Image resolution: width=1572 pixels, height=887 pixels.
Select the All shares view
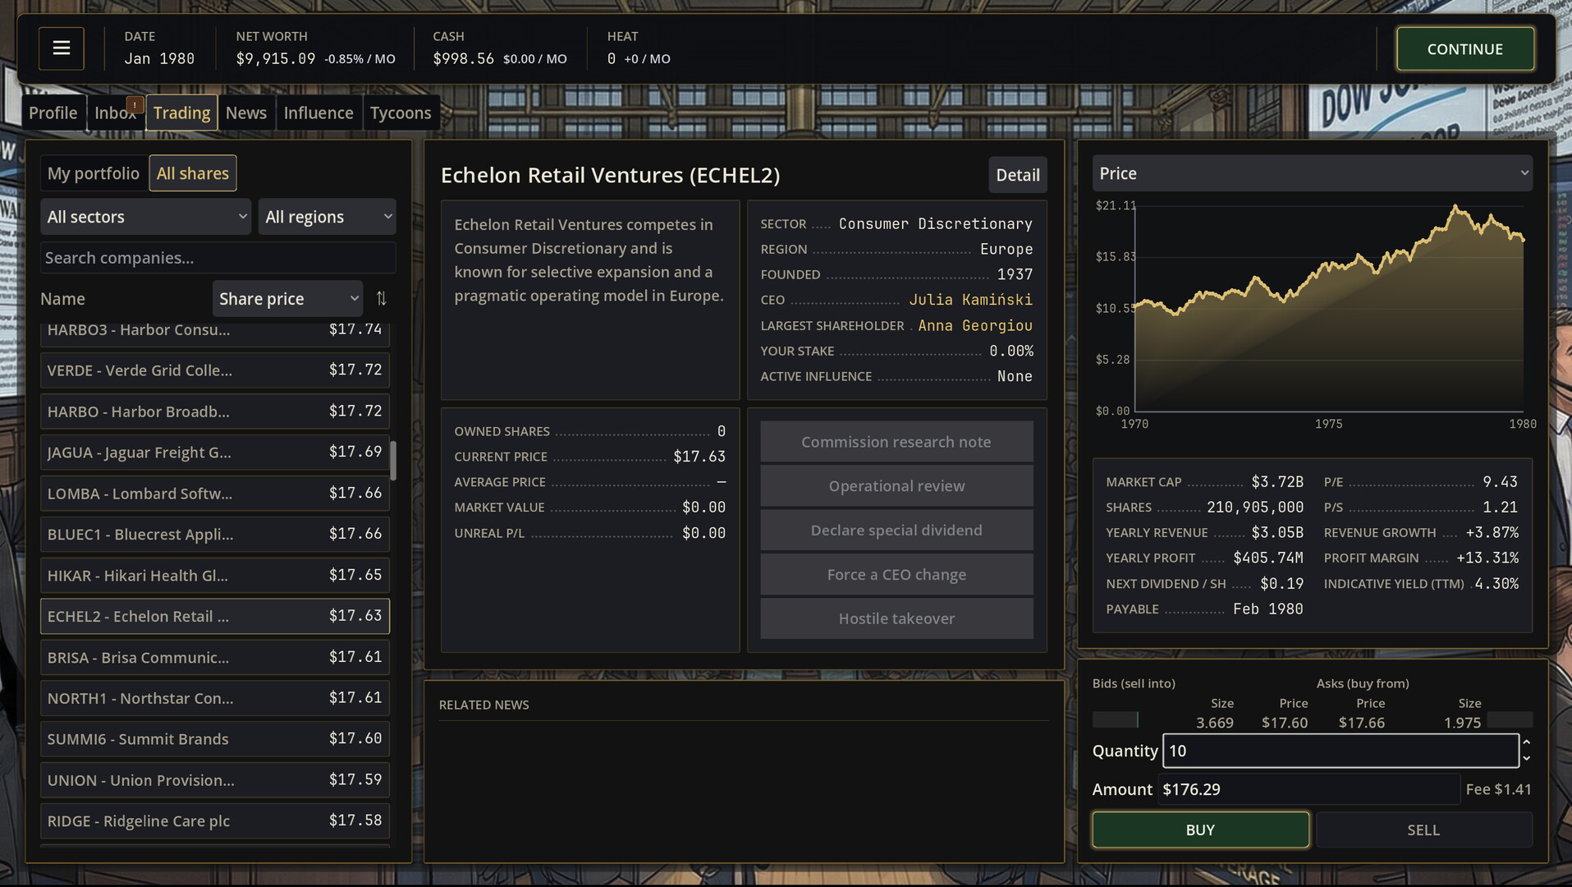click(x=193, y=173)
